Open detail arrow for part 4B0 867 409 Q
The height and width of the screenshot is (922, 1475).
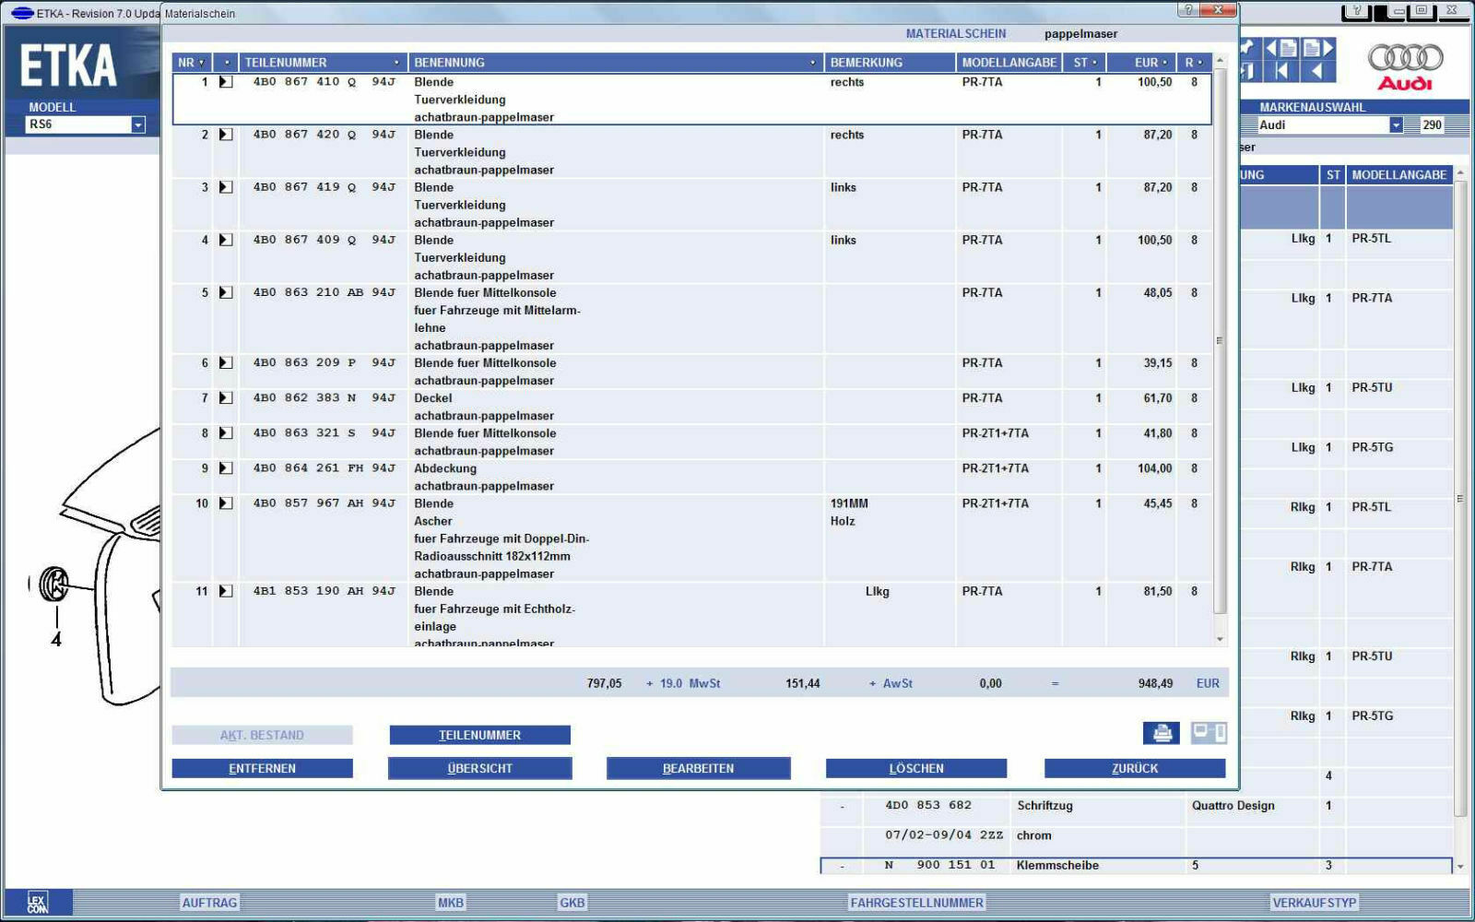tap(225, 240)
